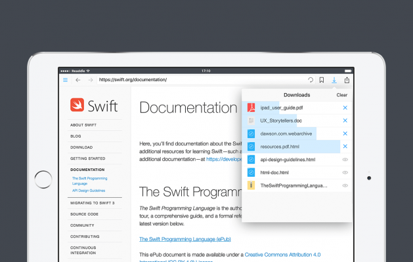Tap the battery indicator in status bar

(348, 71)
